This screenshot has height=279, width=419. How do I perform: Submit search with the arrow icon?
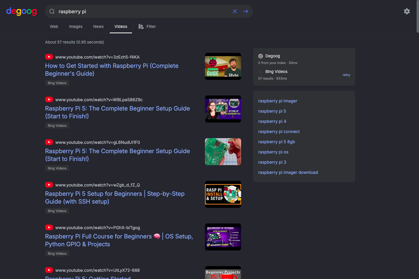point(246,11)
